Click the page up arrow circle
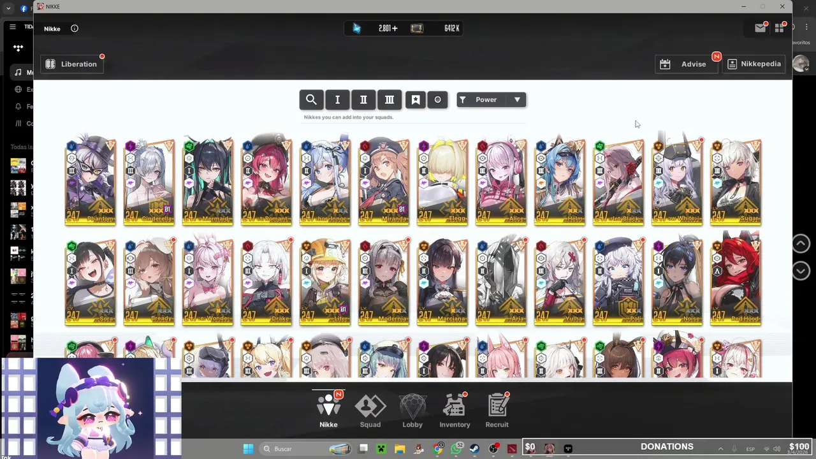816x459 pixels. (x=801, y=243)
